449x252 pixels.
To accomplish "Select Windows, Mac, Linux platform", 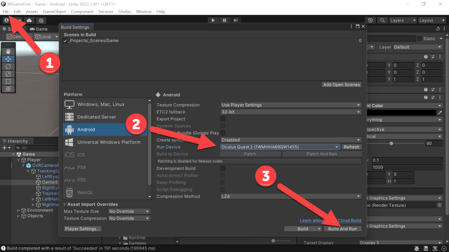I will click(105, 104).
